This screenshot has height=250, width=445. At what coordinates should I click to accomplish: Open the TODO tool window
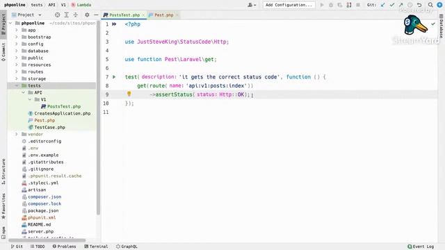click(38, 247)
